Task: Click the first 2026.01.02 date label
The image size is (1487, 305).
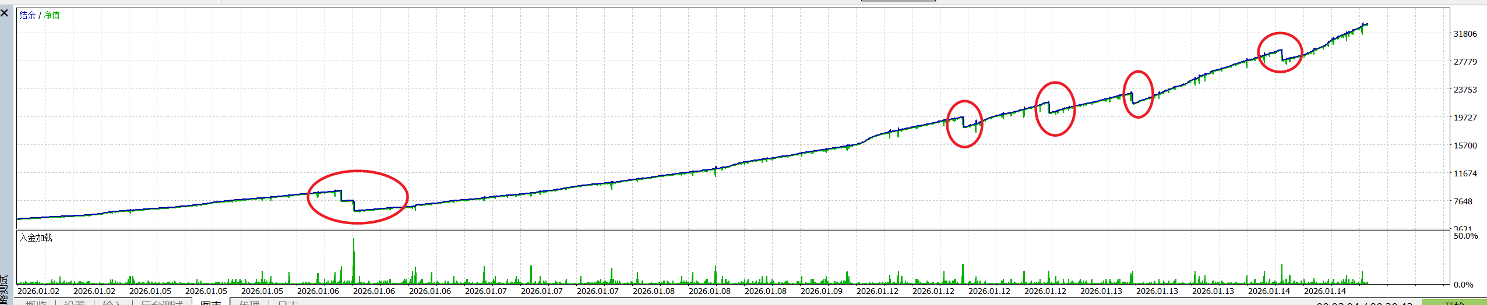Action: [38, 291]
